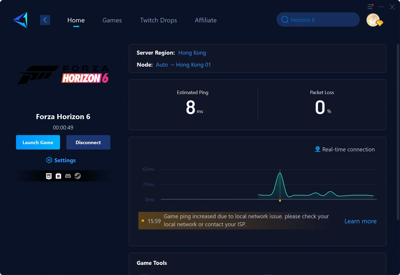400x275 pixels.
Task: Click the Packet Loss value 0 %
Action: 323,107
